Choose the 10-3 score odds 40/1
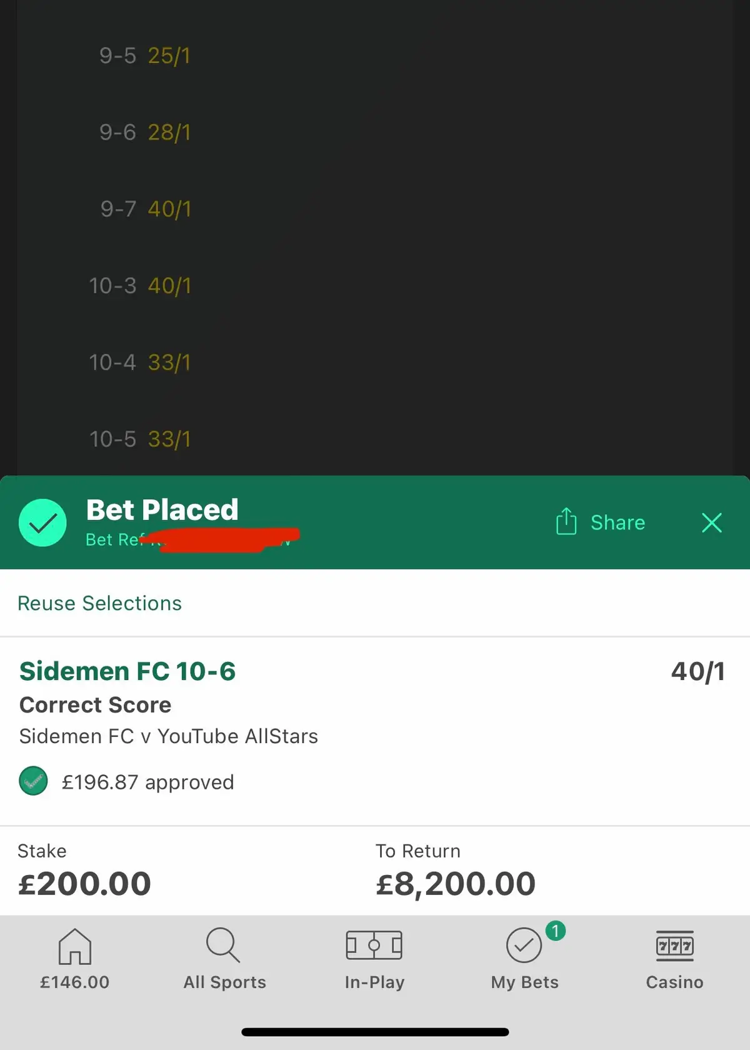This screenshot has height=1050, width=750. [140, 286]
